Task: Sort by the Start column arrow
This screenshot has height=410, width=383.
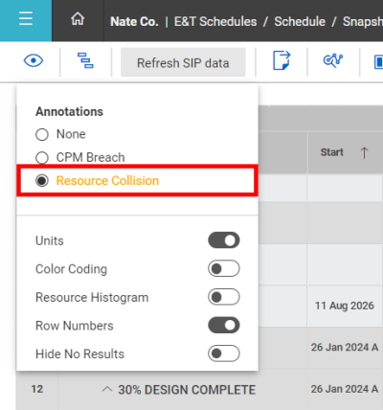Action: pyautogui.click(x=364, y=152)
